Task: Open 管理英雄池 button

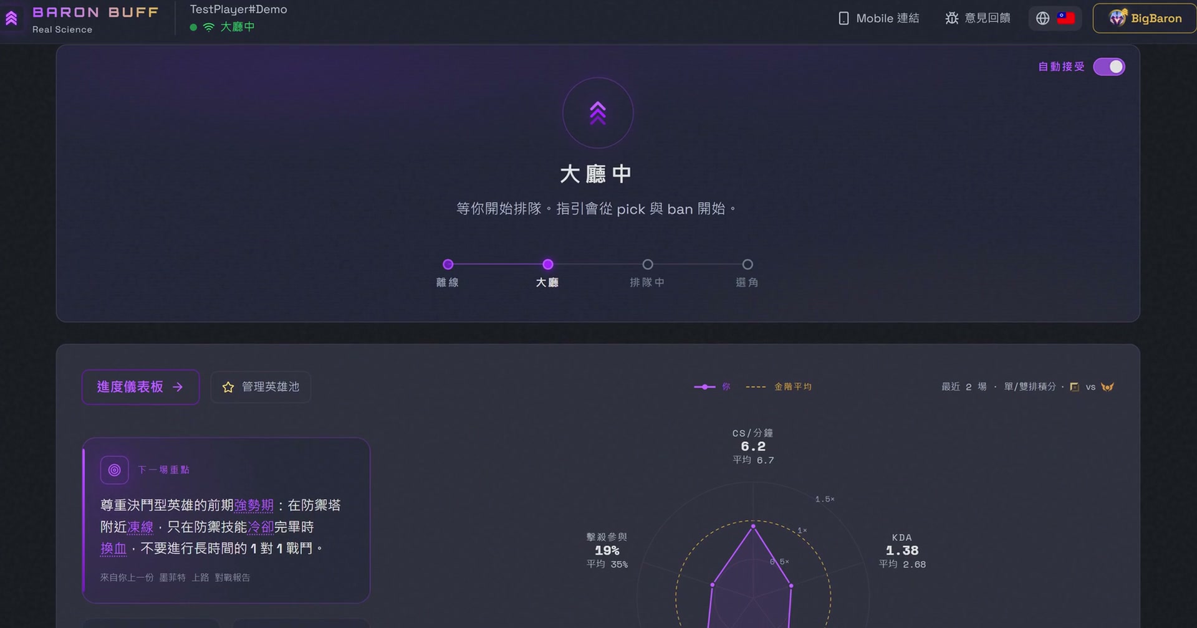Action: (261, 387)
